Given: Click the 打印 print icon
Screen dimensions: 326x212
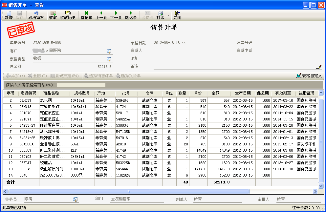Looking at the screenshot, I should [x=161, y=15].
